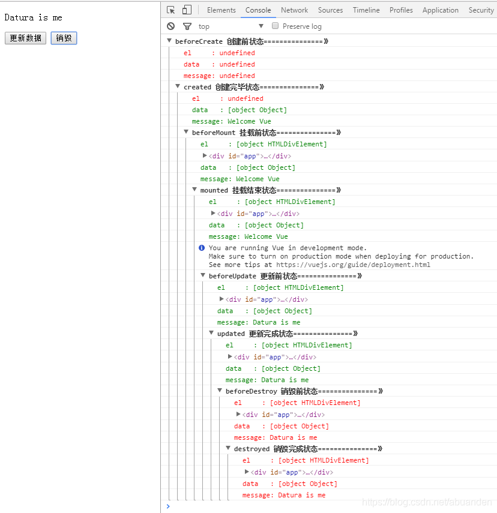Toggle the device toolbar icon

[x=187, y=10]
